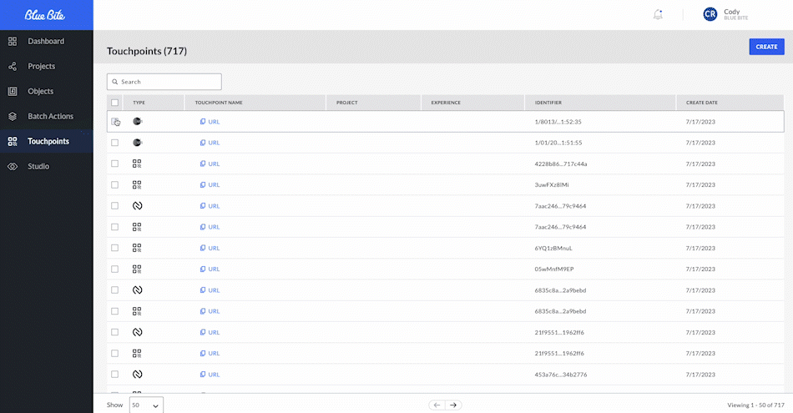
Task: Copy URL icon for 453a76c...34b2776 row
Action: point(203,375)
